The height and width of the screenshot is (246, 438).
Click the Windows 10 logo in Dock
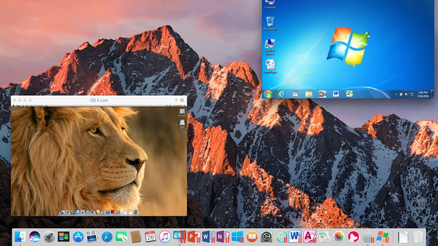[x=237, y=237]
